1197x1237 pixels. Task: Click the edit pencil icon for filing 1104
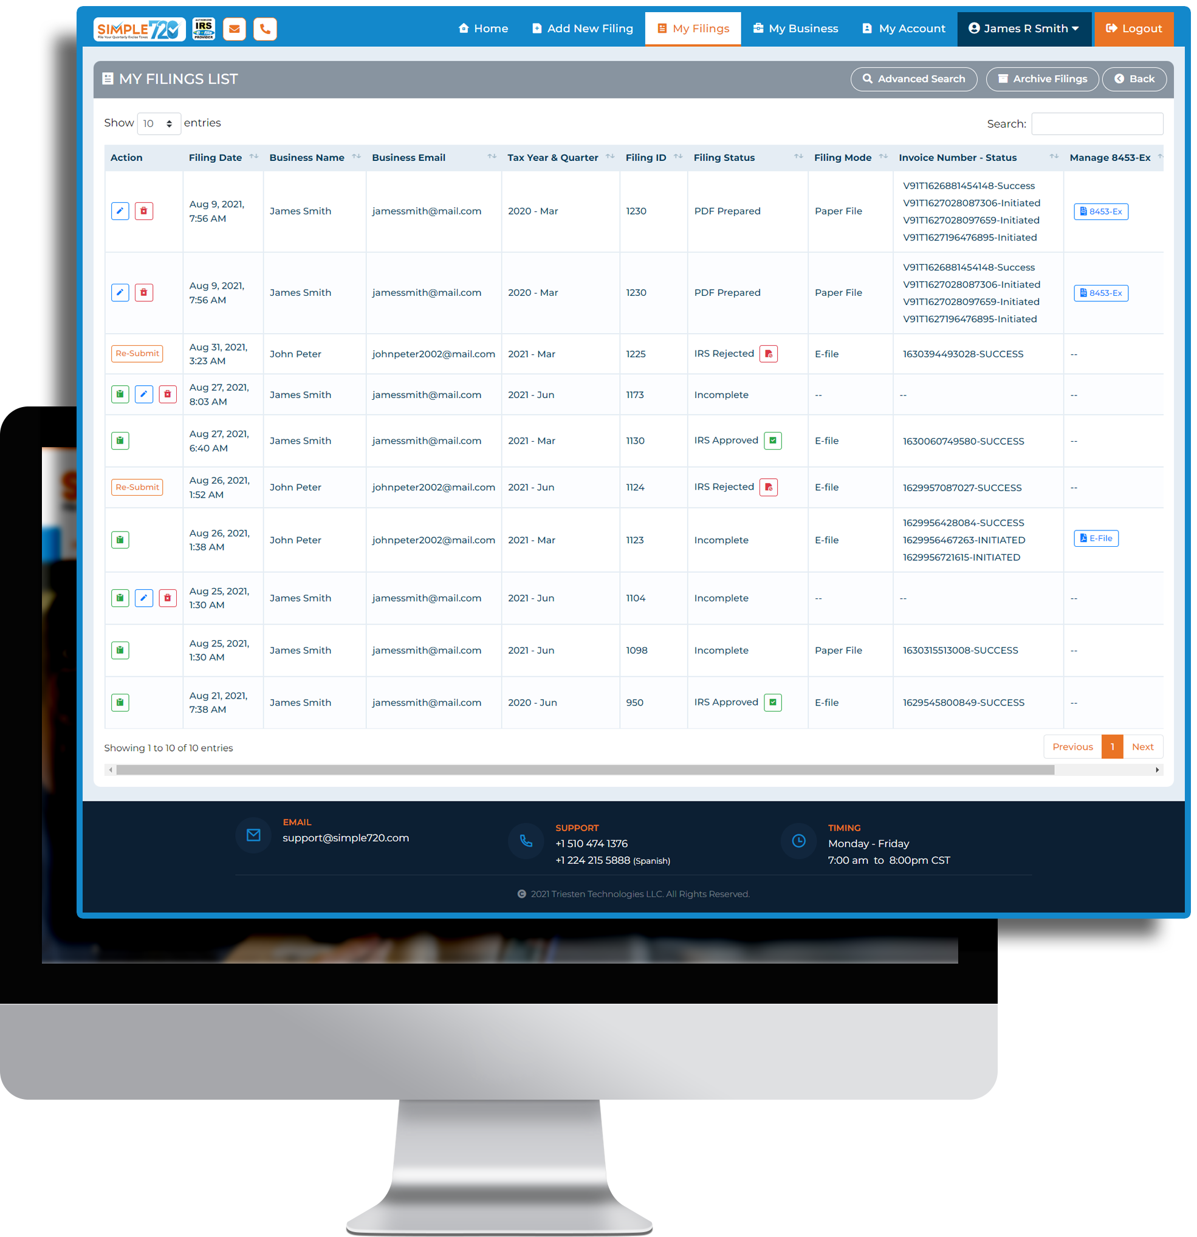coord(143,597)
